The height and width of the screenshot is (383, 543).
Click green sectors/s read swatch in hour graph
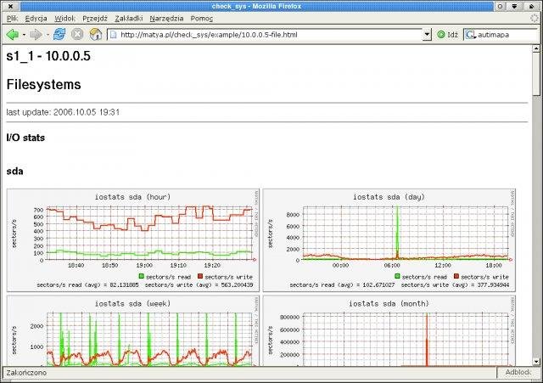pyautogui.click(x=142, y=276)
